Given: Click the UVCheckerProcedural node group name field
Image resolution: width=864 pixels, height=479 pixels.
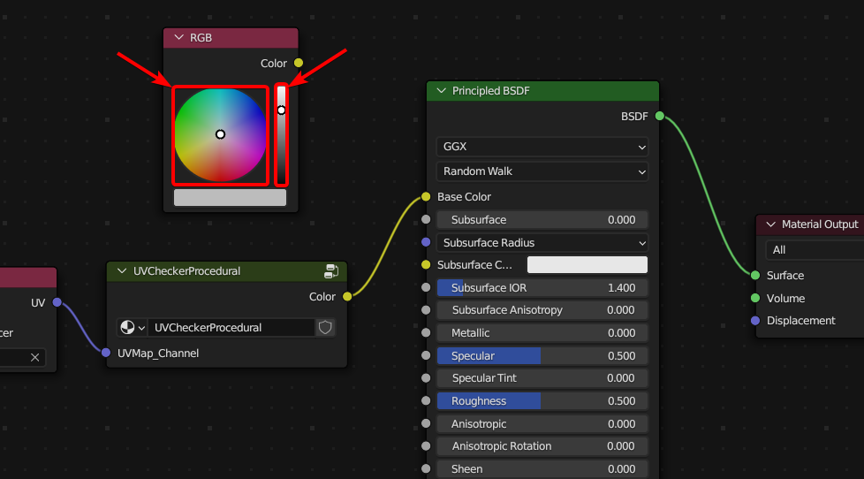Looking at the screenshot, I should [231, 327].
